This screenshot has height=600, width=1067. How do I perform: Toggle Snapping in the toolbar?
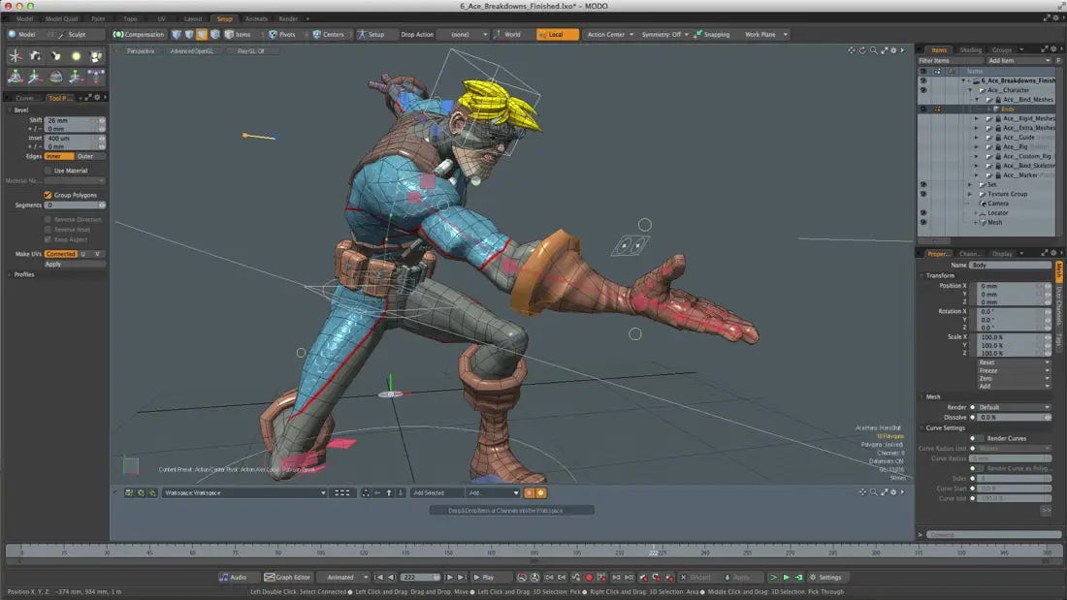click(x=712, y=34)
